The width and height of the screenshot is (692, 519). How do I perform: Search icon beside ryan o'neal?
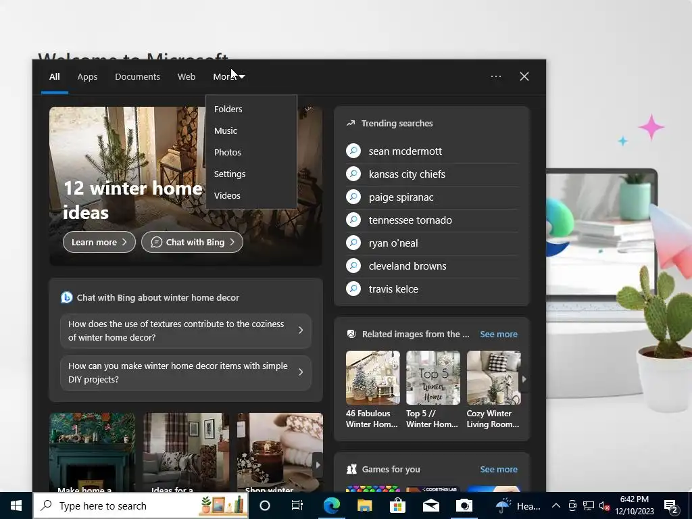pyautogui.click(x=353, y=243)
